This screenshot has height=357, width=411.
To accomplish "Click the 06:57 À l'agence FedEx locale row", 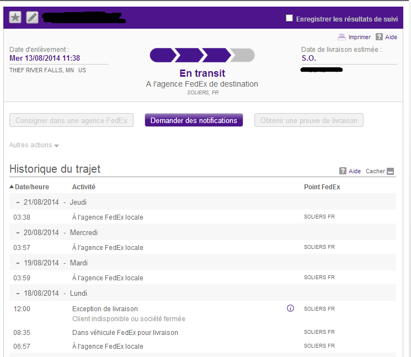I will point(202,347).
